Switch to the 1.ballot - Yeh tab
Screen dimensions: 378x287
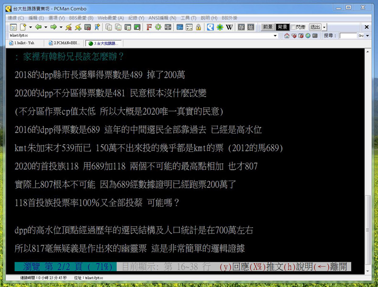[24, 43]
